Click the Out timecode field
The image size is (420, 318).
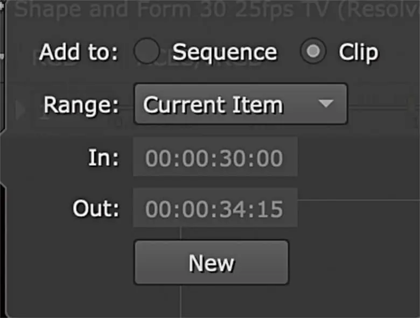pyautogui.click(x=215, y=209)
